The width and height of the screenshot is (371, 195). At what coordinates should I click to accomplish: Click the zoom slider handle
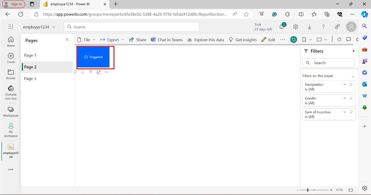coord(308,190)
